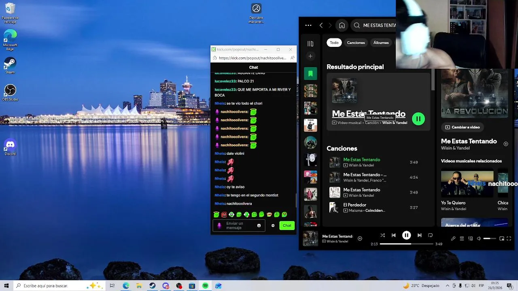Skip to next track in Spotify
This screenshot has height=291, width=518.
click(x=419, y=235)
